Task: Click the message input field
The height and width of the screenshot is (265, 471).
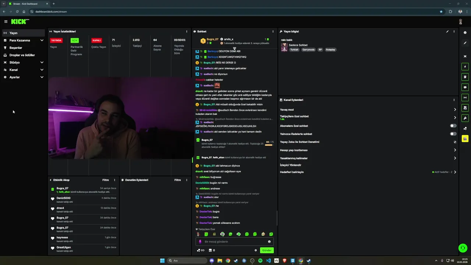Action: [x=234, y=242]
